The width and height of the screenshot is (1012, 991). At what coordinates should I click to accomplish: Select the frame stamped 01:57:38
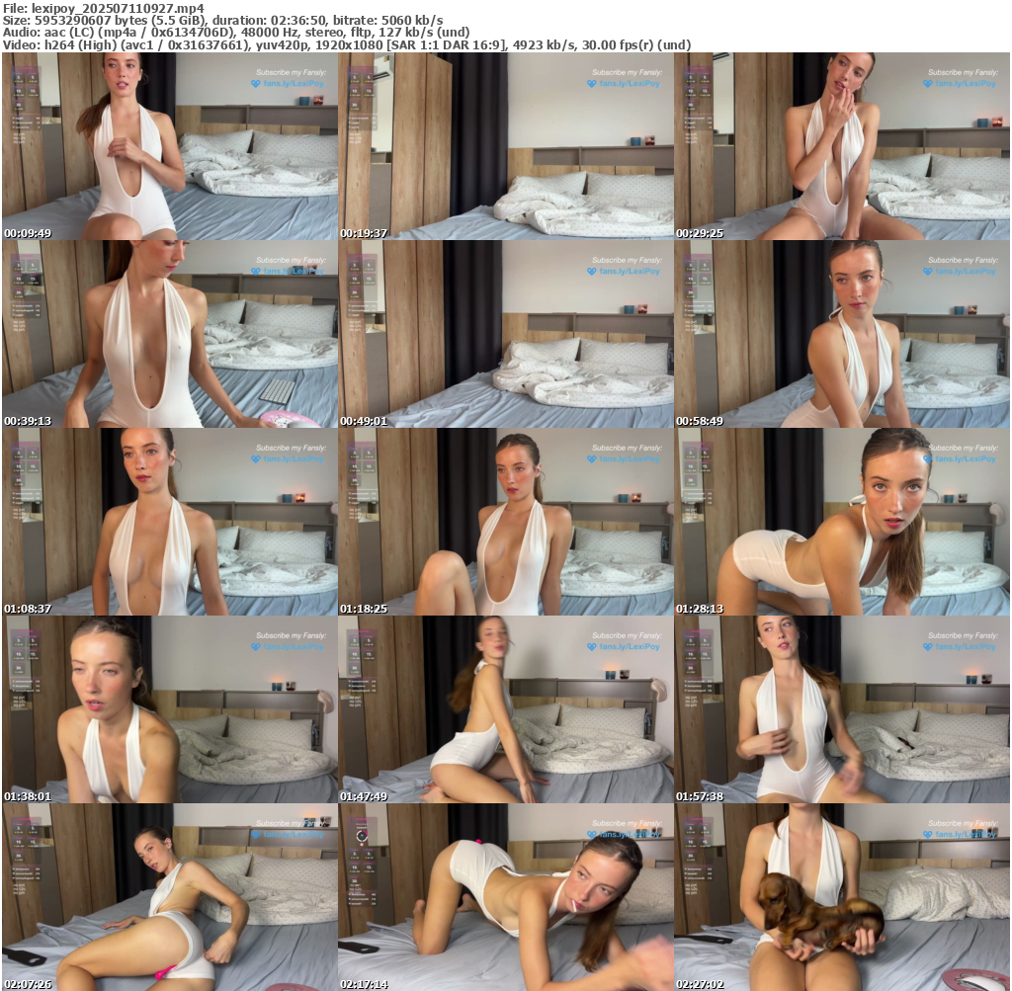click(842, 709)
